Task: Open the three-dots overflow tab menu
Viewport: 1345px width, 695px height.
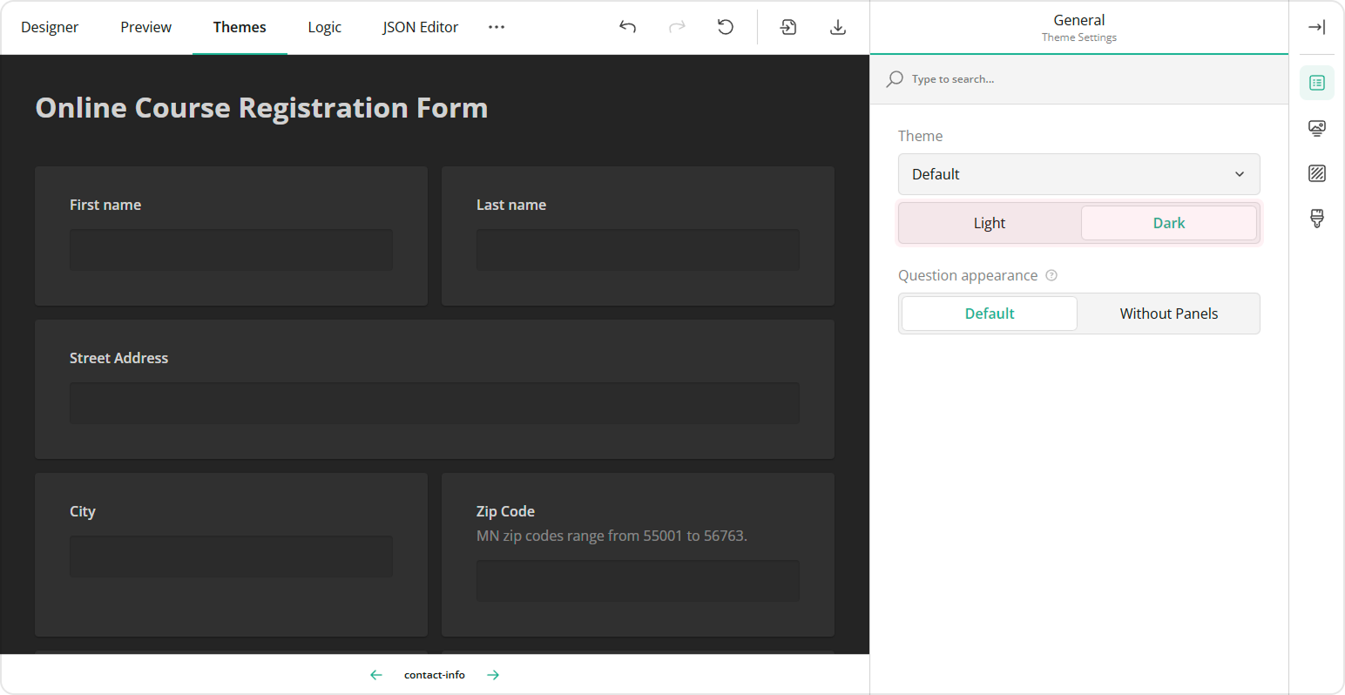Action: point(497,27)
